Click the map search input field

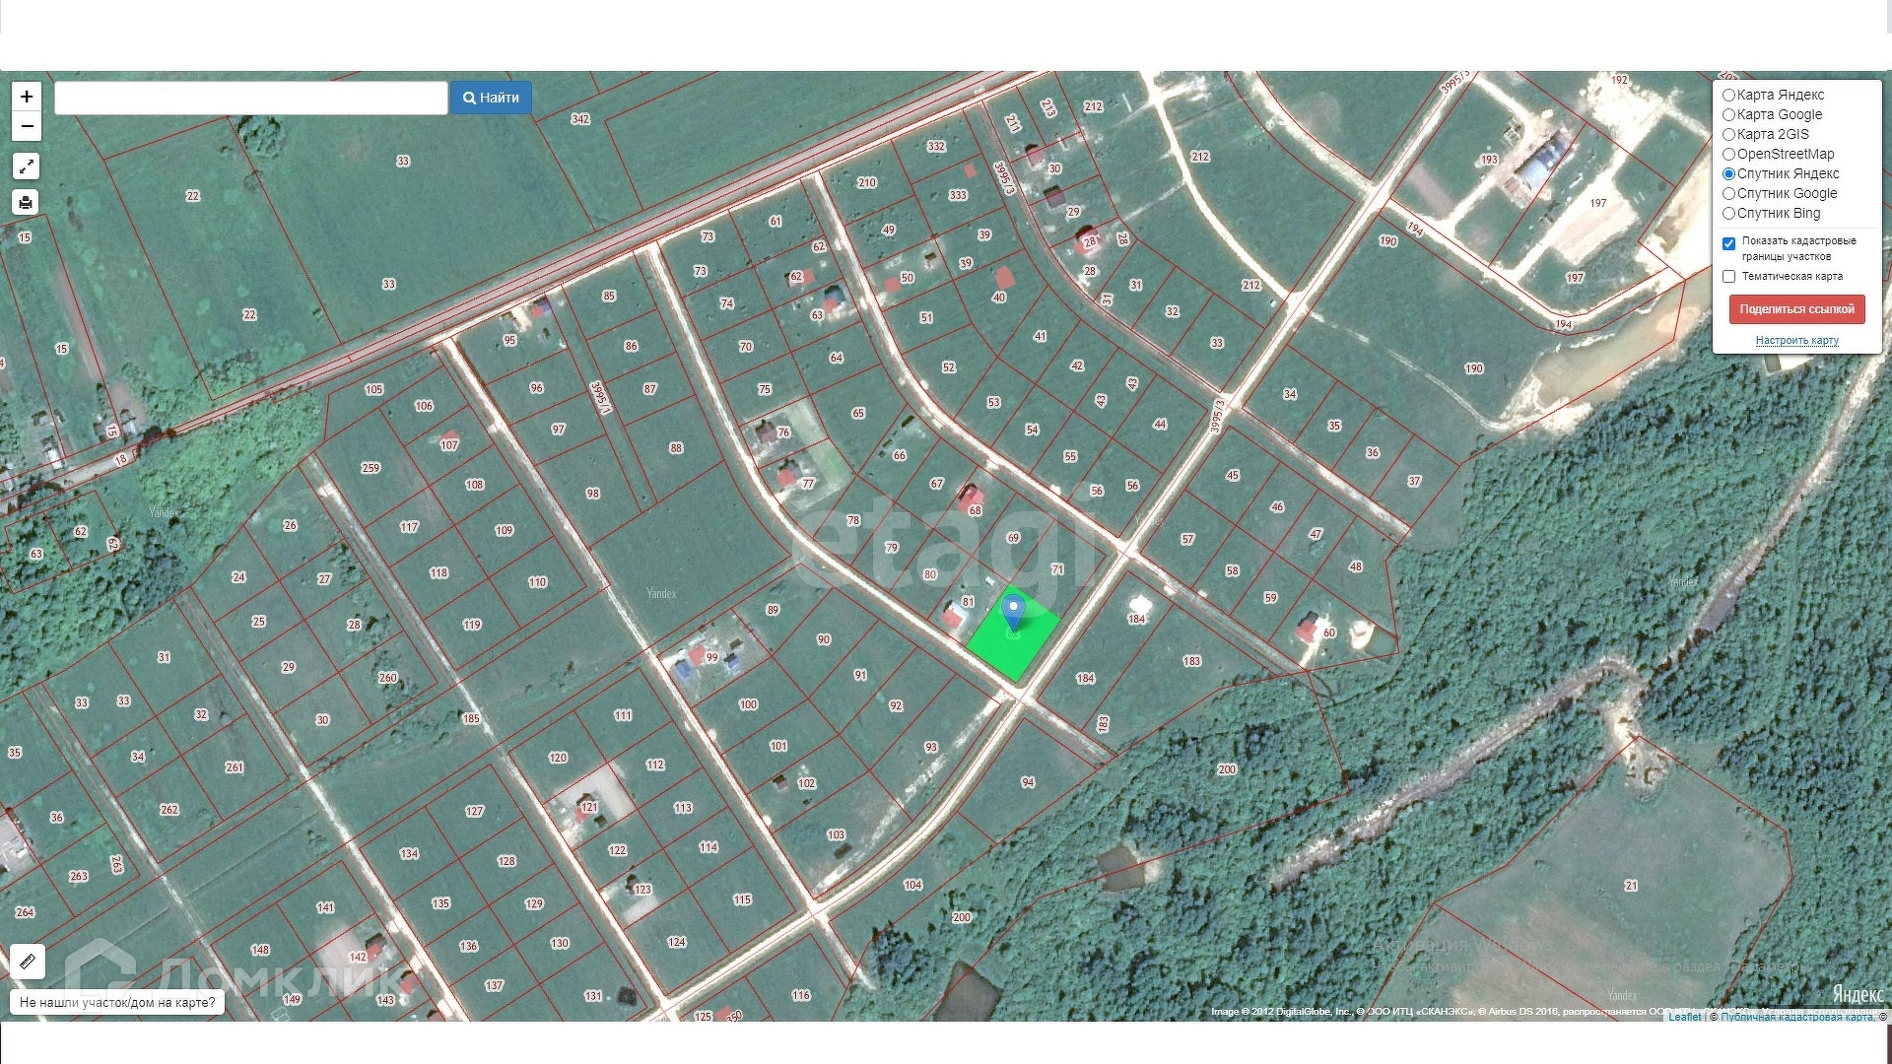point(251,99)
